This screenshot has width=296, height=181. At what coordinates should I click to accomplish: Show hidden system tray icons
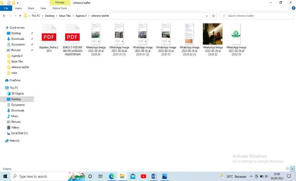click(x=251, y=177)
